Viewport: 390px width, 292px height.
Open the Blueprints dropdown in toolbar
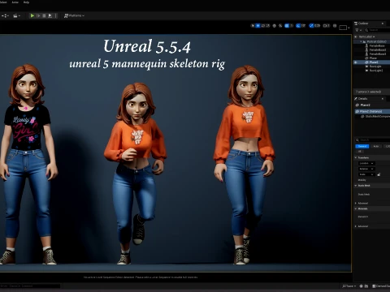point(5,15)
